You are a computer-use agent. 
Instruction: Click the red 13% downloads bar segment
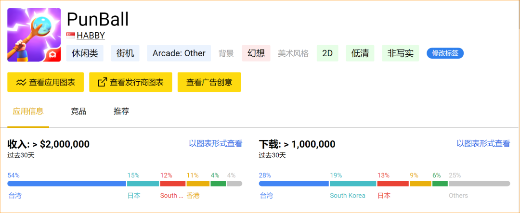click(x=393, y=184)
